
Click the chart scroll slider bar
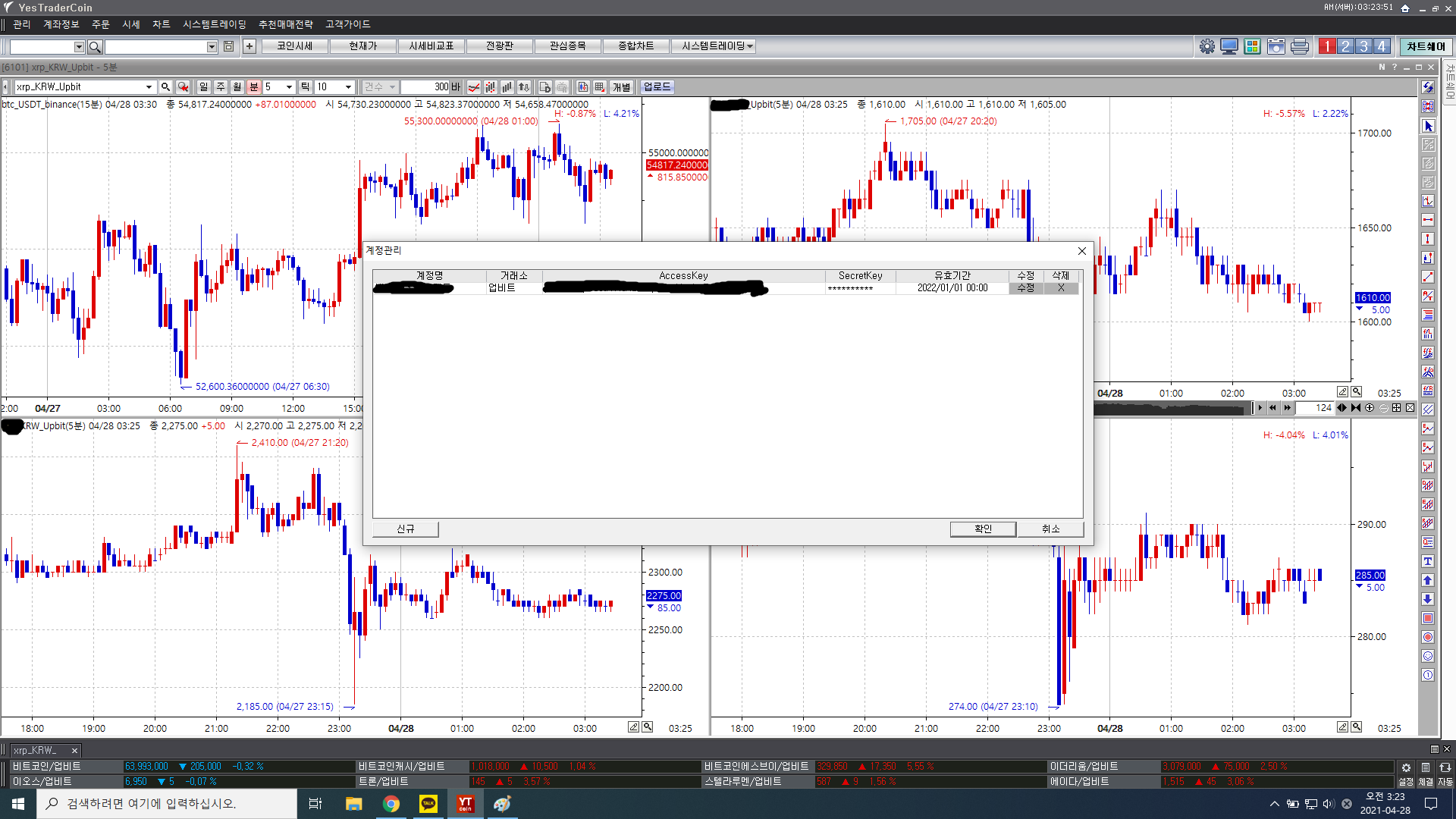pos(1172,409)
